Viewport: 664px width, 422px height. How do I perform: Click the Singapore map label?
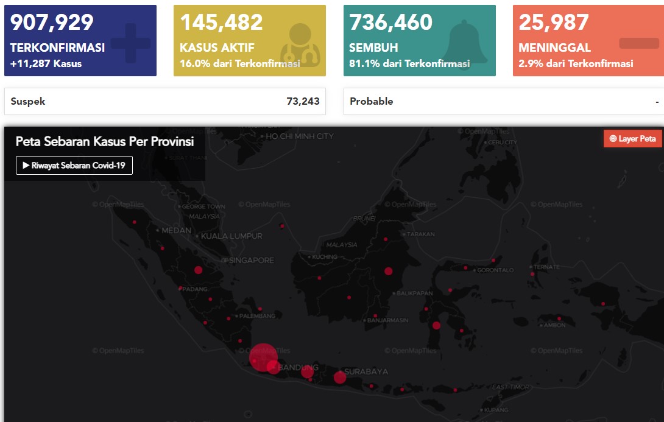252,260
